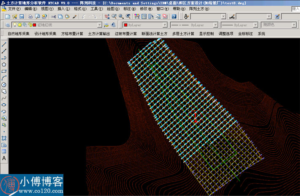
Task: Click the Save file icon
Action: [x=21, y=16]
